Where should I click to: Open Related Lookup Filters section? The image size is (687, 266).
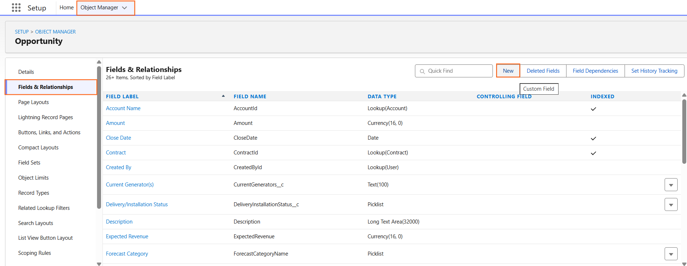[x=44, y=208]
